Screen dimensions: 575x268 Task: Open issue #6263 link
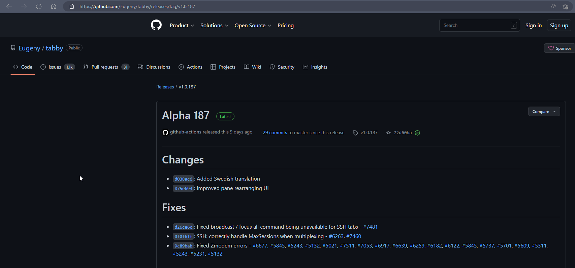point(336,236)
